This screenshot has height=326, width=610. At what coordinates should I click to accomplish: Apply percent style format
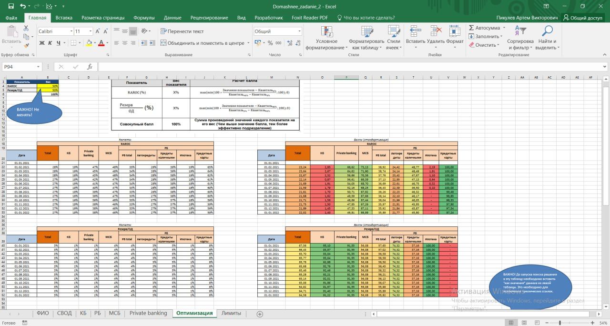pyautogui.click(x=270, y=43)
